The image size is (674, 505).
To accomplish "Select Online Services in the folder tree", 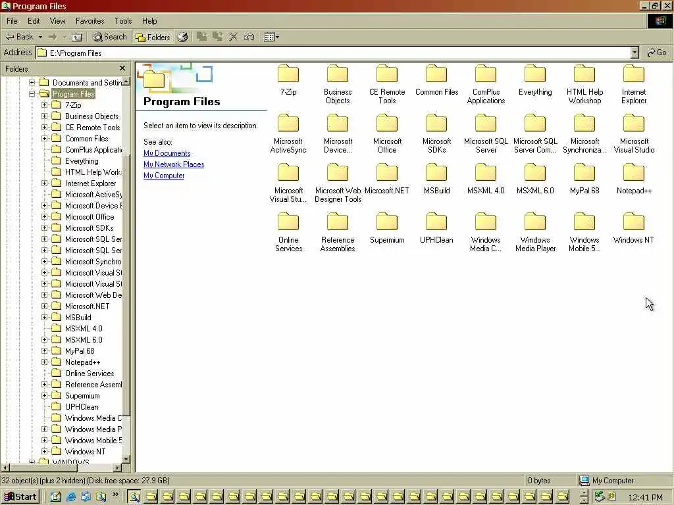I will tap(90, 373).
